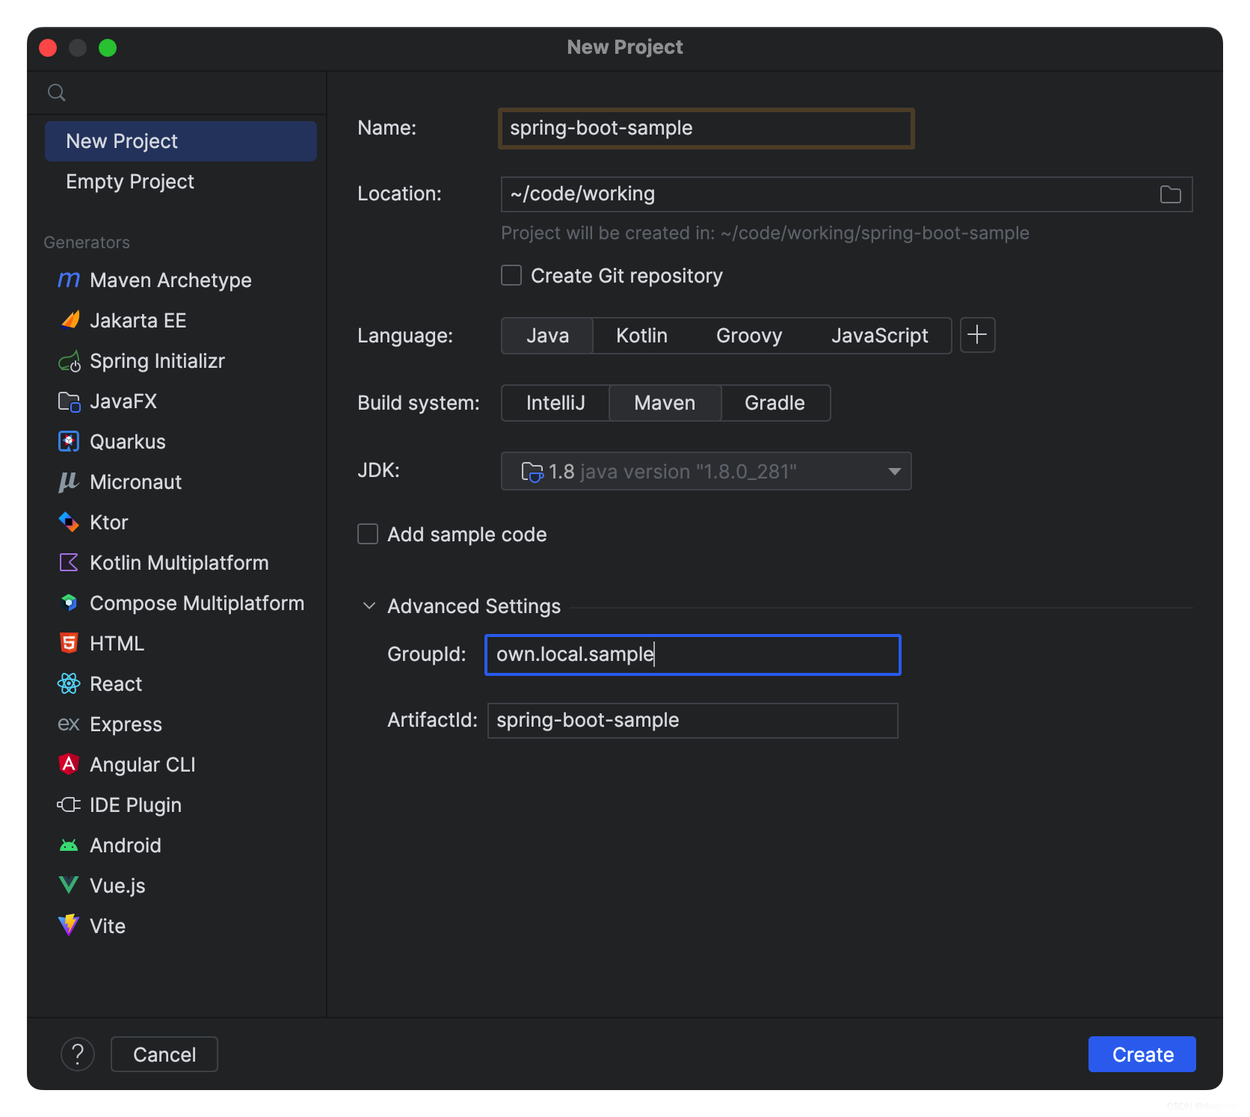Select Empty Project in the sidebar

181,182
